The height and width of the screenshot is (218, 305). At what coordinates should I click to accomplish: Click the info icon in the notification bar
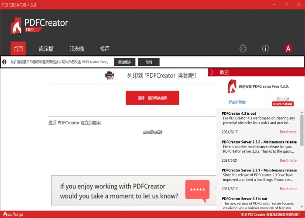point(4,62)
